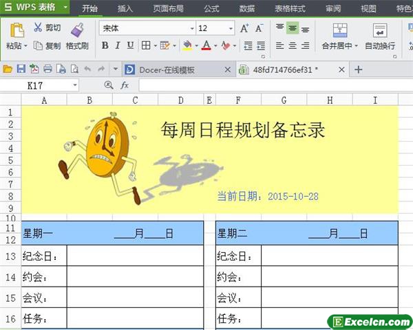Toggle middle vertical alignment
The image size is (413, 330).
coord(293,27)
